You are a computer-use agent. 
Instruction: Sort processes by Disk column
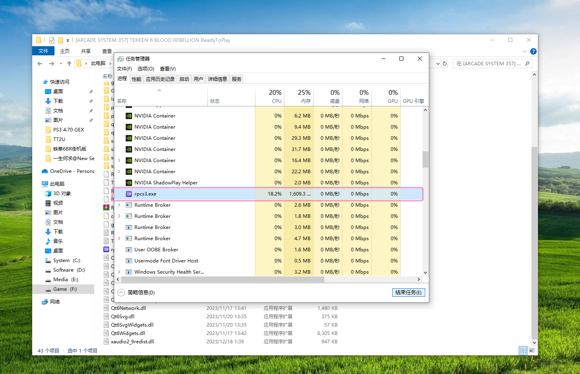(x=328, y=96)
